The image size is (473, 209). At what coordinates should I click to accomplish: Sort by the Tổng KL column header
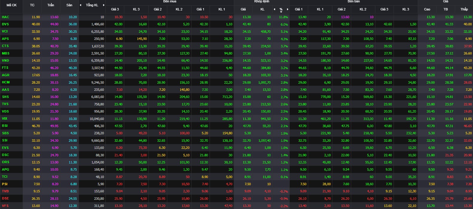click(92, 5)
